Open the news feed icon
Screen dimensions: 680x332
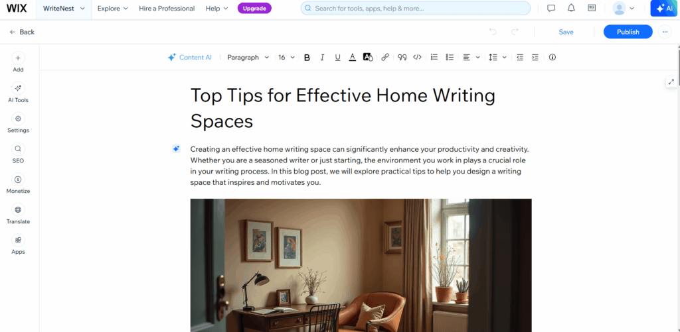coord(592,8)
